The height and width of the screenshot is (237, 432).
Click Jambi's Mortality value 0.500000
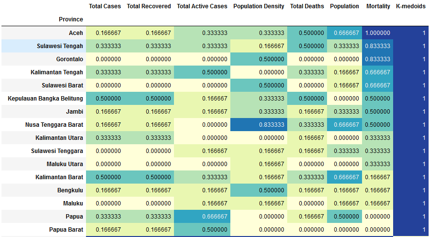coord(378,112)
